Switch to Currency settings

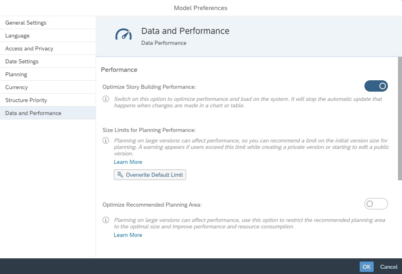pyautogui.click(x=48, y=87)
